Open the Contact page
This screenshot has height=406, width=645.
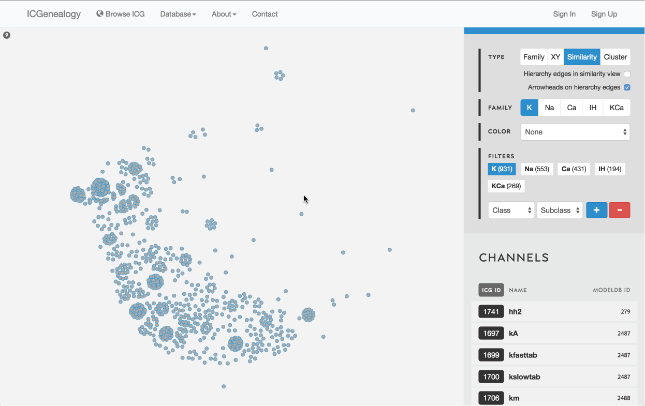(265, 14)
